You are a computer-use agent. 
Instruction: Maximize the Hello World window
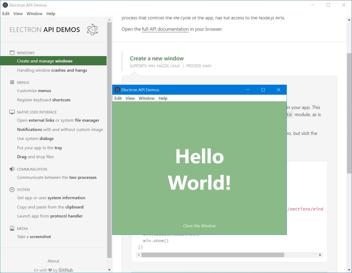coord(263,90)
